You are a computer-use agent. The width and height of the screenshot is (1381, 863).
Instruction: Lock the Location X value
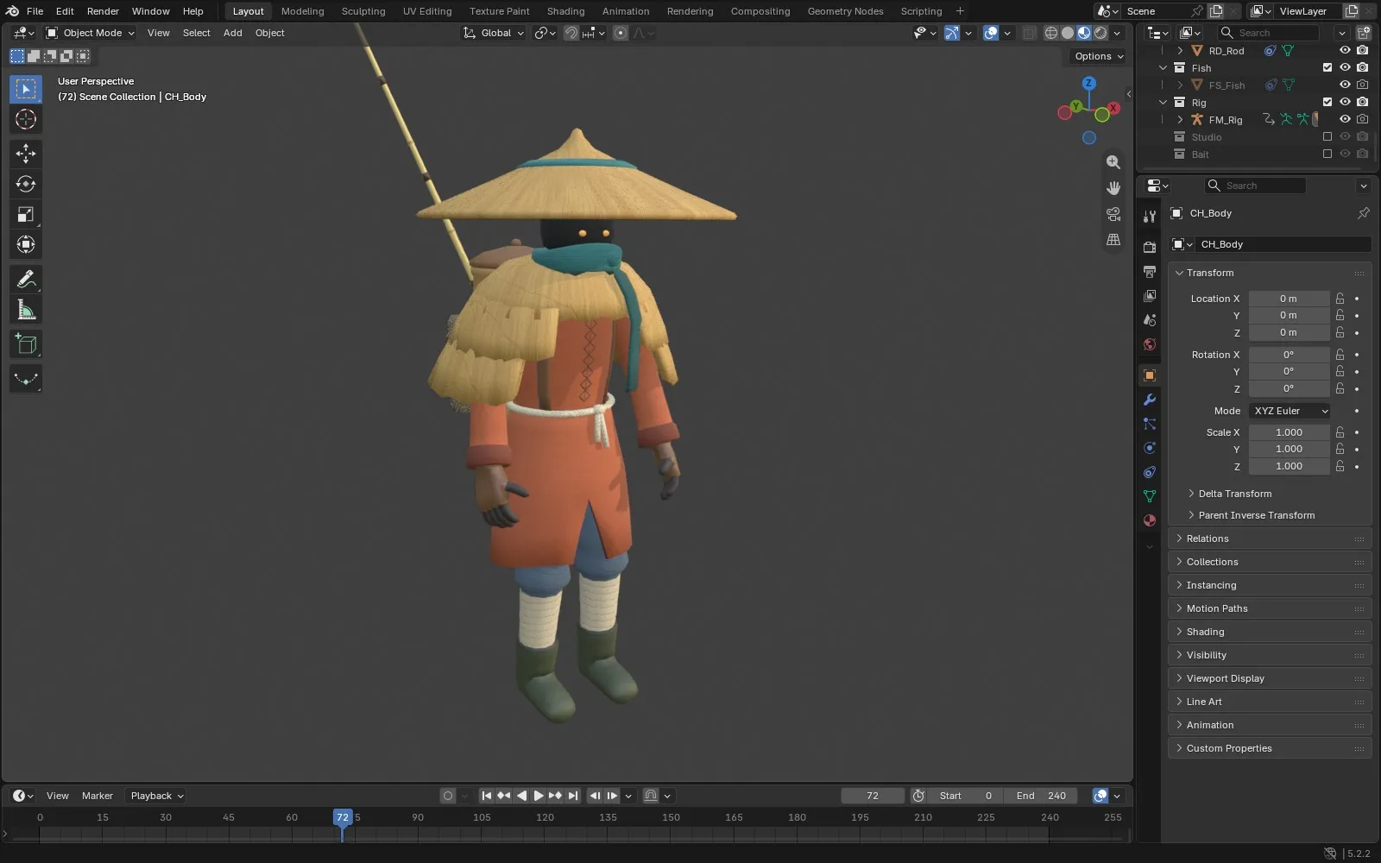coord(1340,299)
